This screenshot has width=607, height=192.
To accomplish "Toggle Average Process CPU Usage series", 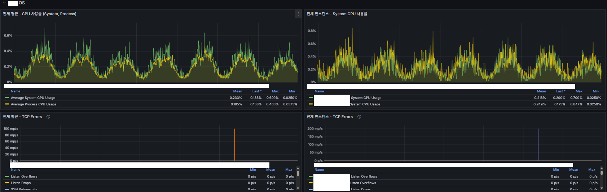I will pos(34,104).
